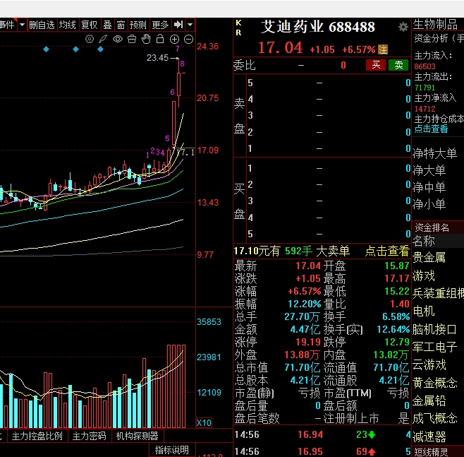Open dropdown arrow after jump-to-end icon

[190, 25]
